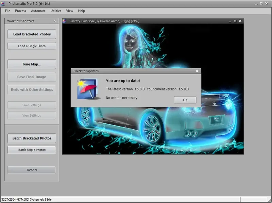
Task: Close the Workflow Shortcuts panel
Action: [55, 21]
